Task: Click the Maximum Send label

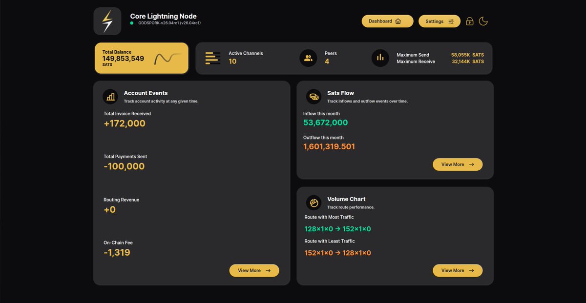Action: (413, 55)
